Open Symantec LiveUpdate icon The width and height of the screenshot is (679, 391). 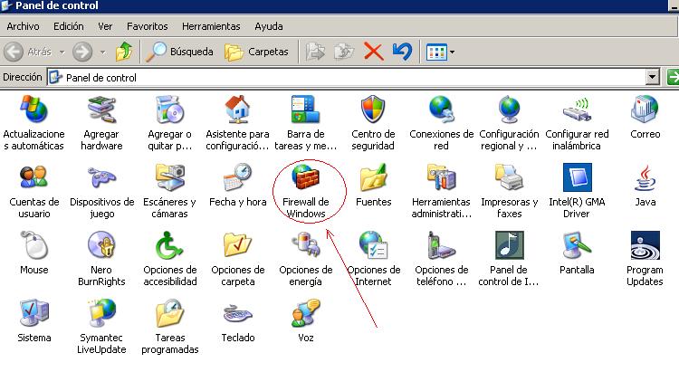(101, 313)
